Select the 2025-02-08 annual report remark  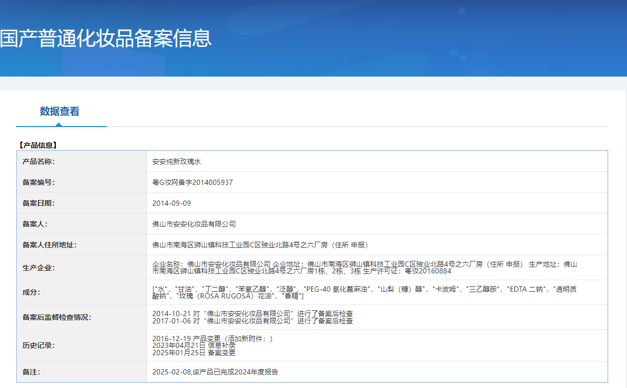[x=215, y=372]
